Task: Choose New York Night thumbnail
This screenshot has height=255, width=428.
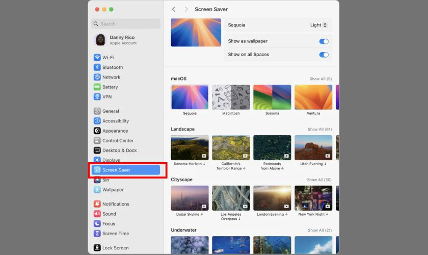Action: [313, 198]
